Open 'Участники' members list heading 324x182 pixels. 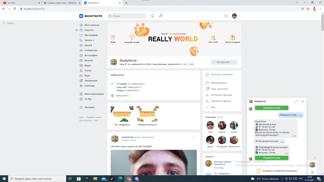[x=210, y=117]
